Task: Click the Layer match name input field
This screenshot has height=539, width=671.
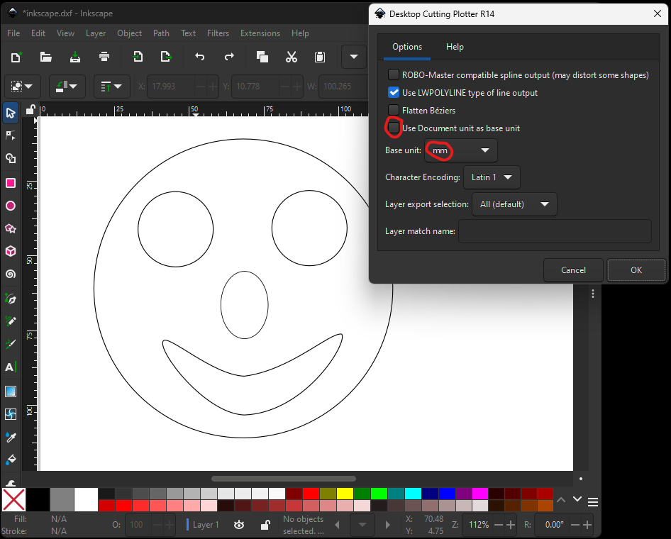Action: [555, 231]
